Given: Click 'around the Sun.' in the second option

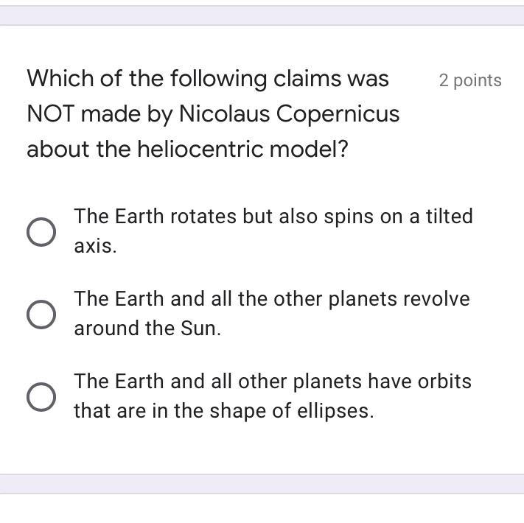Looking at the screenshot, I should click(147, 329).
